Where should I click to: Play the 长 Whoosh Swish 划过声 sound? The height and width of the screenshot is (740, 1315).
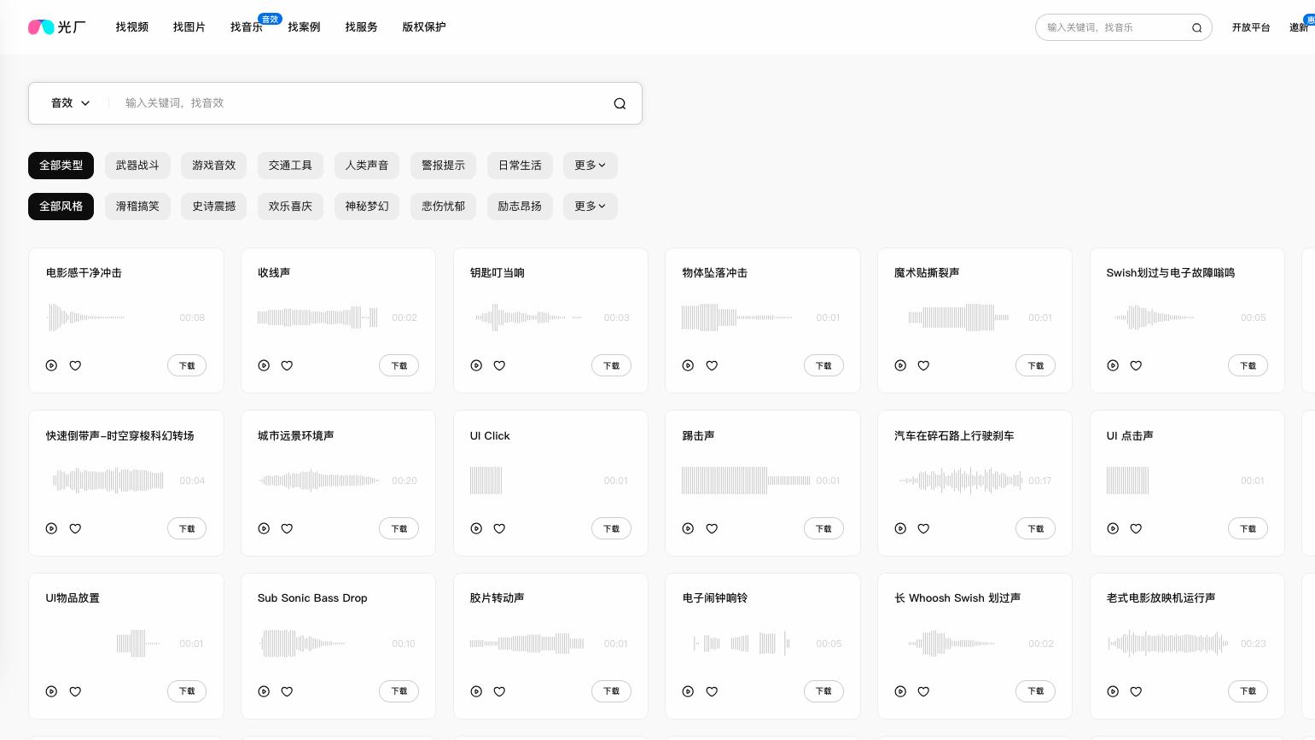click(x=900, y=691)
